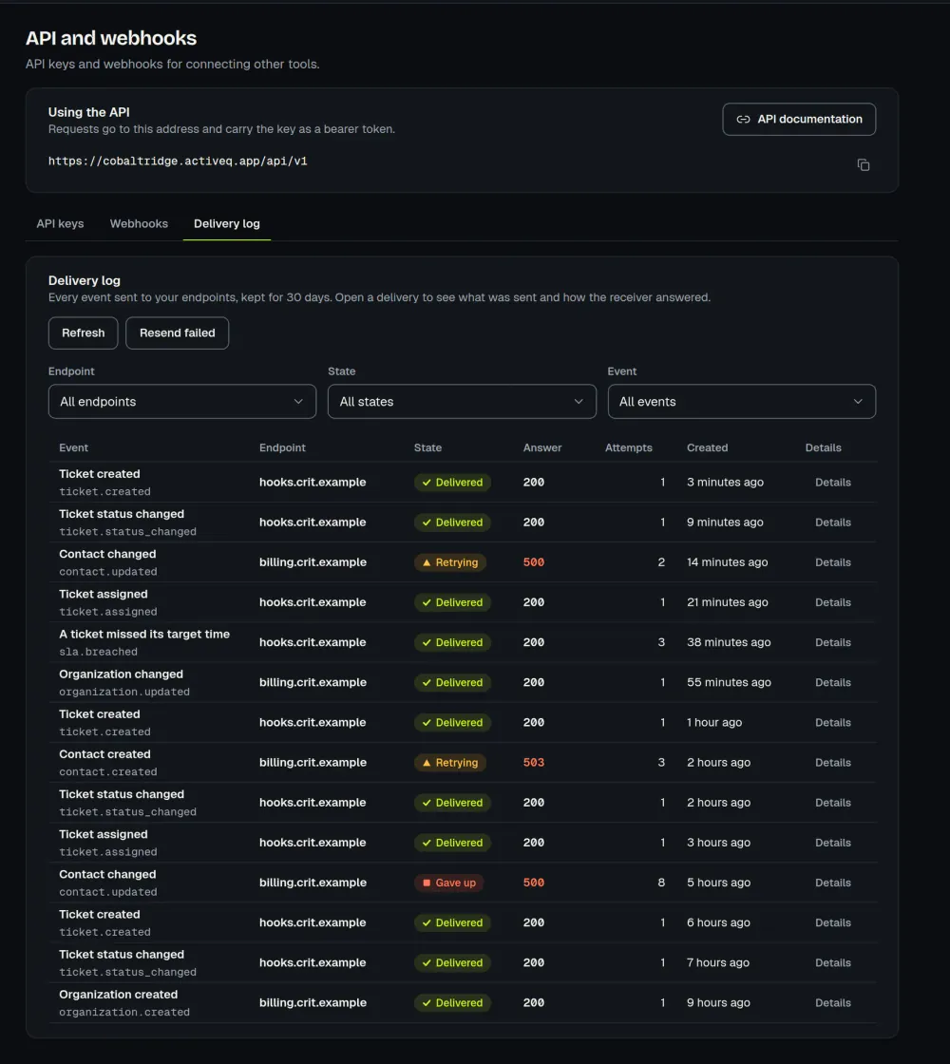Copy the API base URL

pos(864,165)
